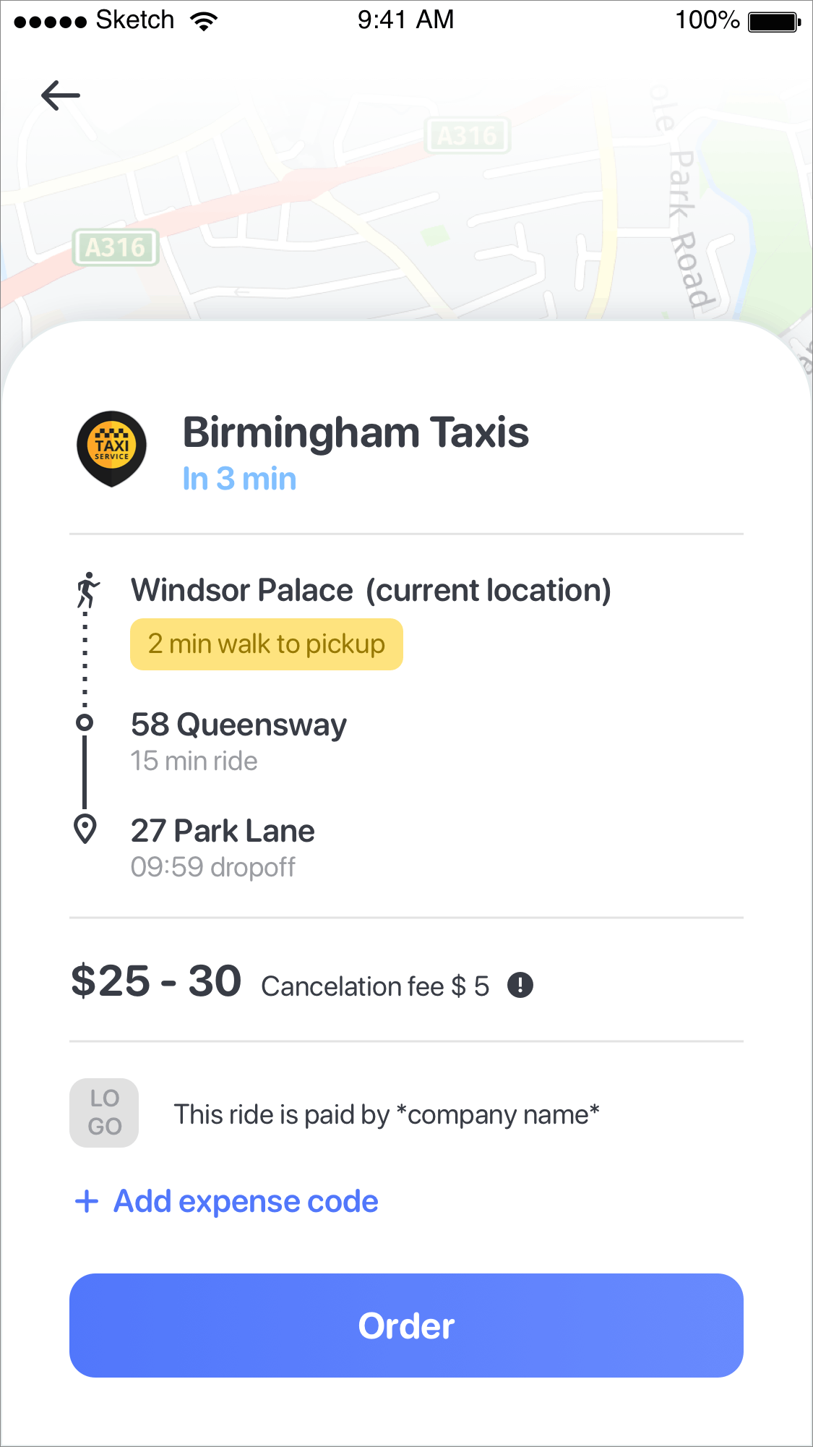This screenshot has width=813, height=1447.
Task: Open cancelation fee info icon
Action: [520, 985]
